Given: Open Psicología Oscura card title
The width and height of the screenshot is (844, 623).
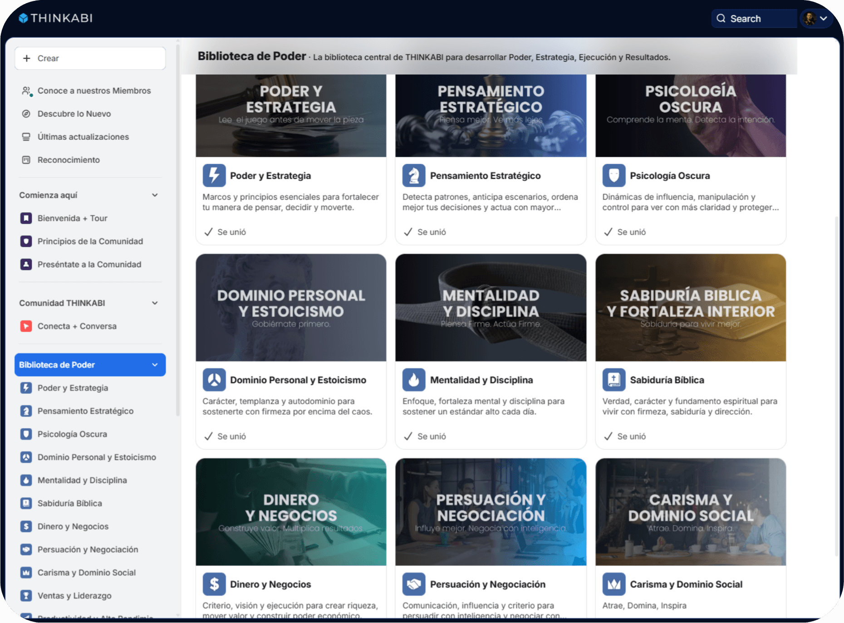Looking at the screenshot, I should click(x=670, y=176).
